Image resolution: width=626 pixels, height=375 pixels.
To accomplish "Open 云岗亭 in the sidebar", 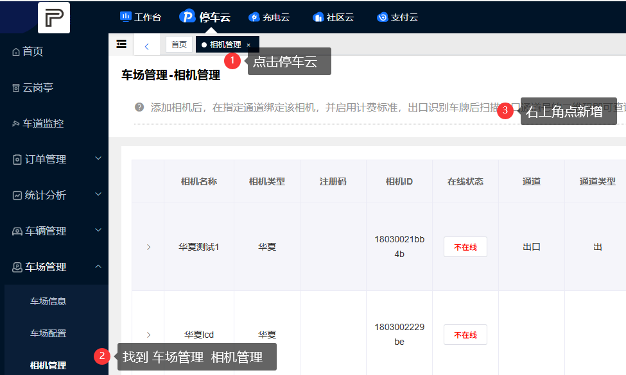I will pyautogui.click(x=38, y=87).
